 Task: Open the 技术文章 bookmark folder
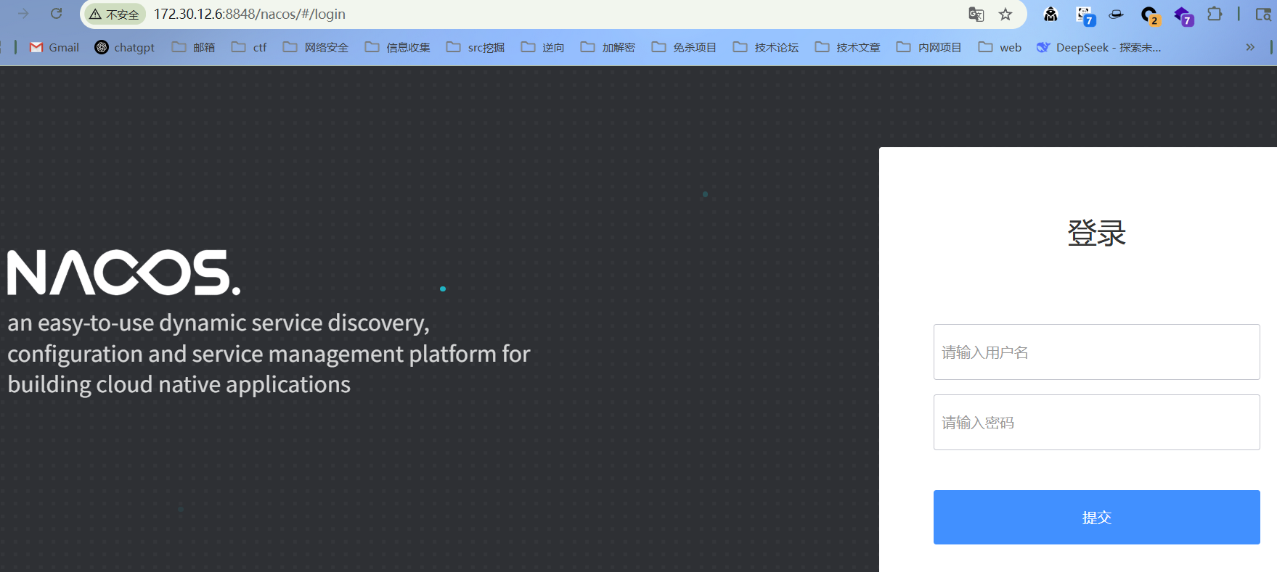point(848,47)
